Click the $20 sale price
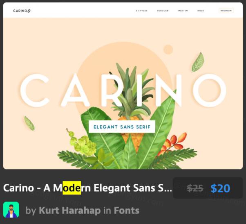This screenshot has width=246, height=224. coord(220,188)
